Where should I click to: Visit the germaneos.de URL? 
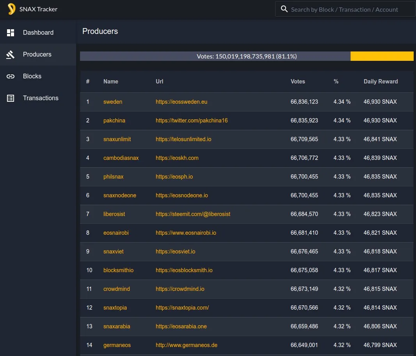point(187,345)
